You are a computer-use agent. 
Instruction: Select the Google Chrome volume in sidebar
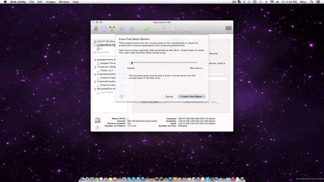point(106,63)
